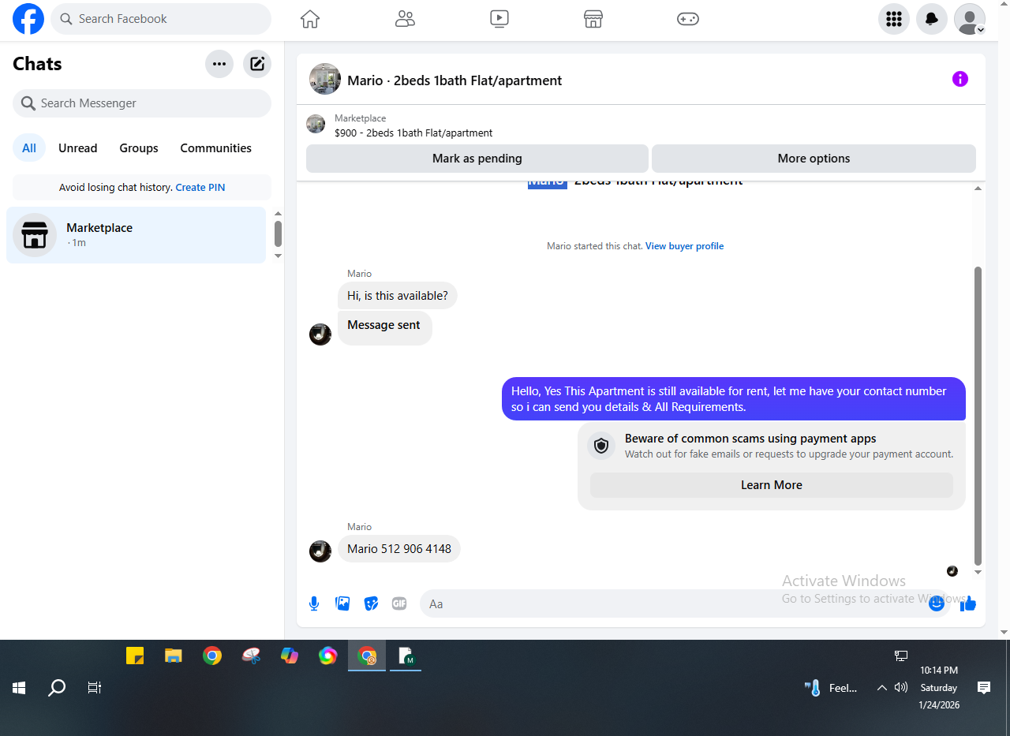This screenshot has height=736, width=1010.
Task: Click the blue 'Hello, Yes This Apartment' reply
Action: coord(734,399)
